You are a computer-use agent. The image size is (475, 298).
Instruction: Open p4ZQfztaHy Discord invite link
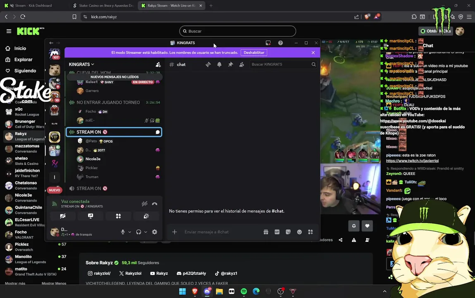191,273
